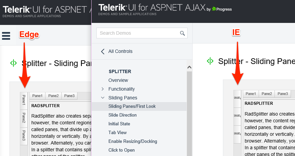
Task: Click the search magnifier icon
Action: point(183,33)
